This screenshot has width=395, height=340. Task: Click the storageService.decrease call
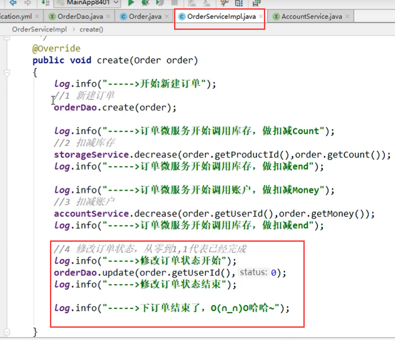[x=222, y=155]
